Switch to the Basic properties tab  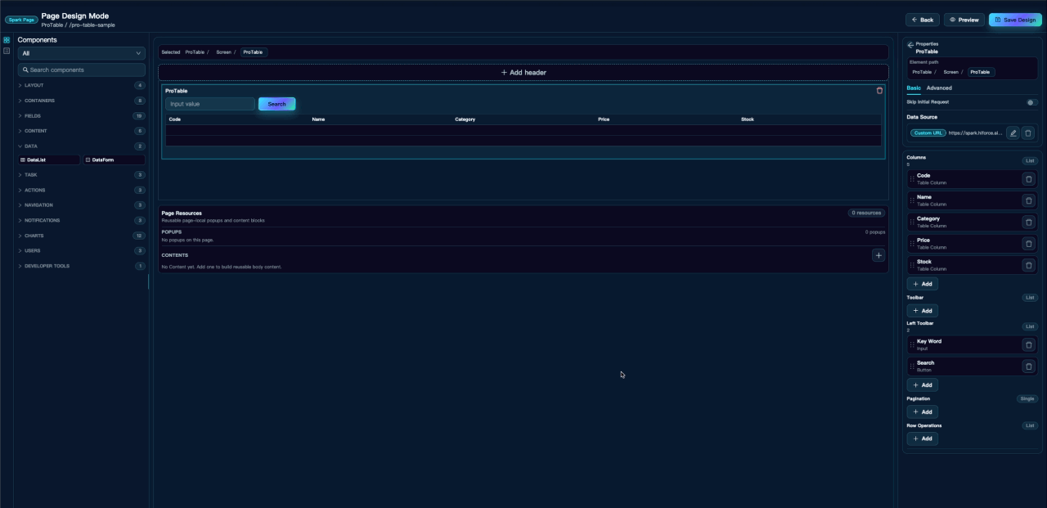[x=914, y=88]
